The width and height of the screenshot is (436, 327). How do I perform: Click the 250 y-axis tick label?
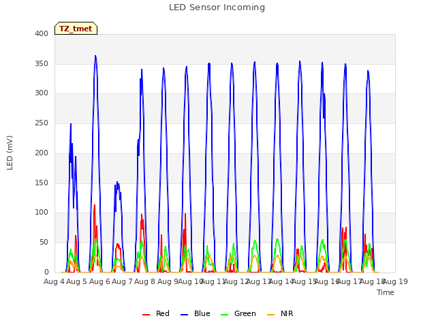coord(42,123)
